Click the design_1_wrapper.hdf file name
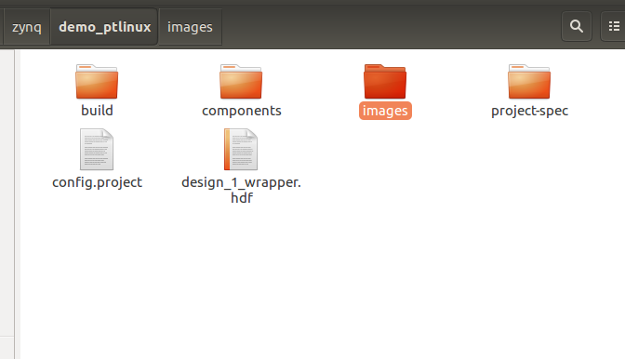Viewport: 625px width, 359px height. tap(241, 190)
